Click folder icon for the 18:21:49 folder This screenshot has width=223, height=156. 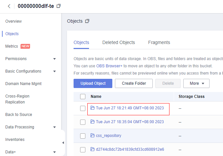[93, 108]
